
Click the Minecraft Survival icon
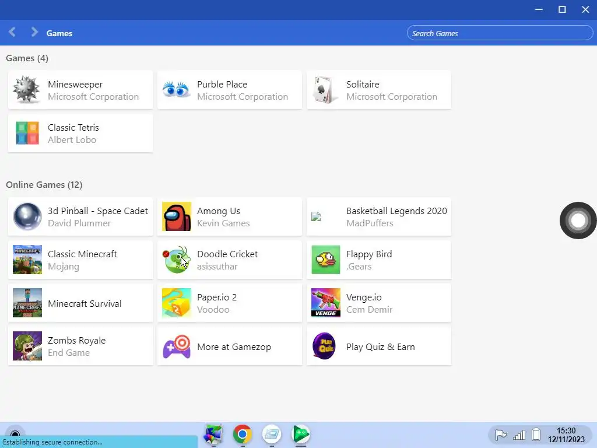pyautogui.click(x=27, y=303)
